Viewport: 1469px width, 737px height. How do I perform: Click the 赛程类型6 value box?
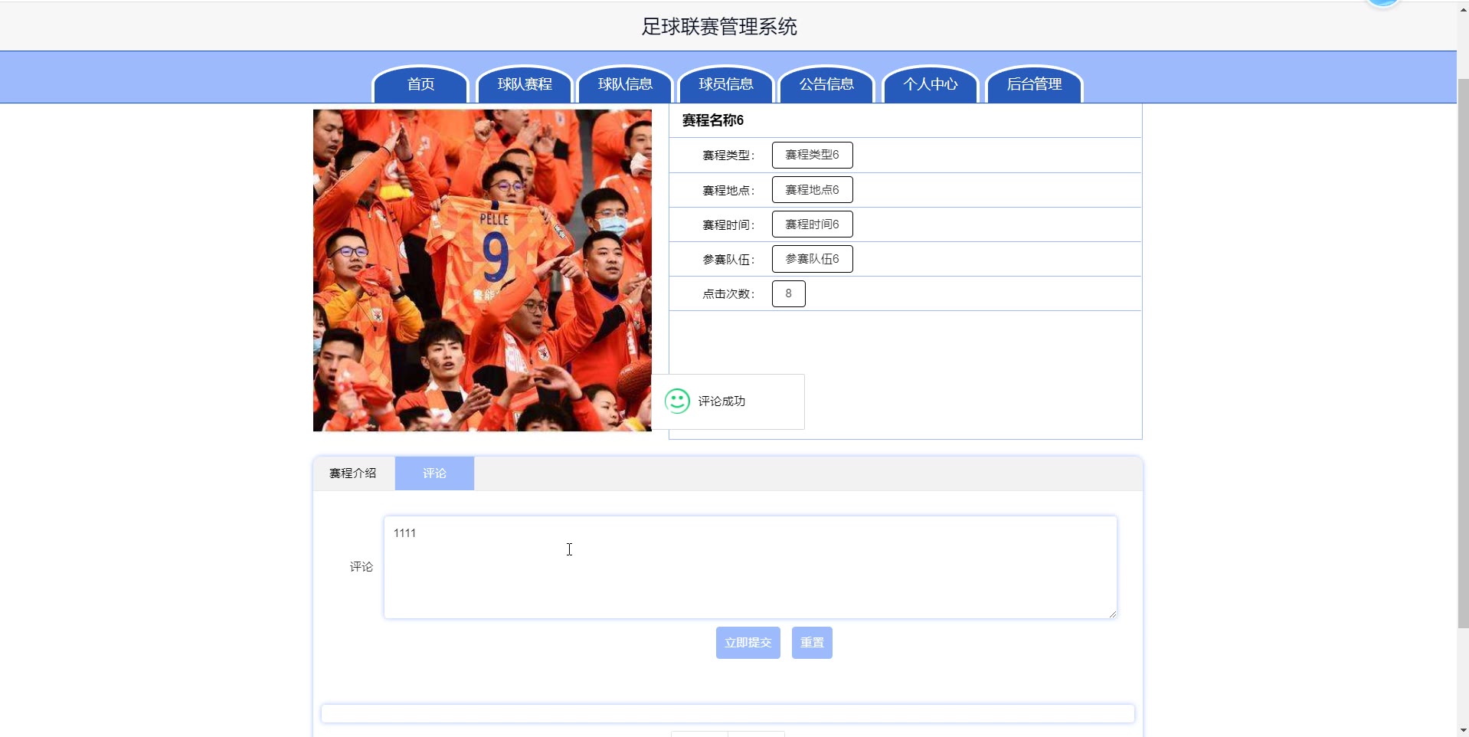[x=813, y=155]
